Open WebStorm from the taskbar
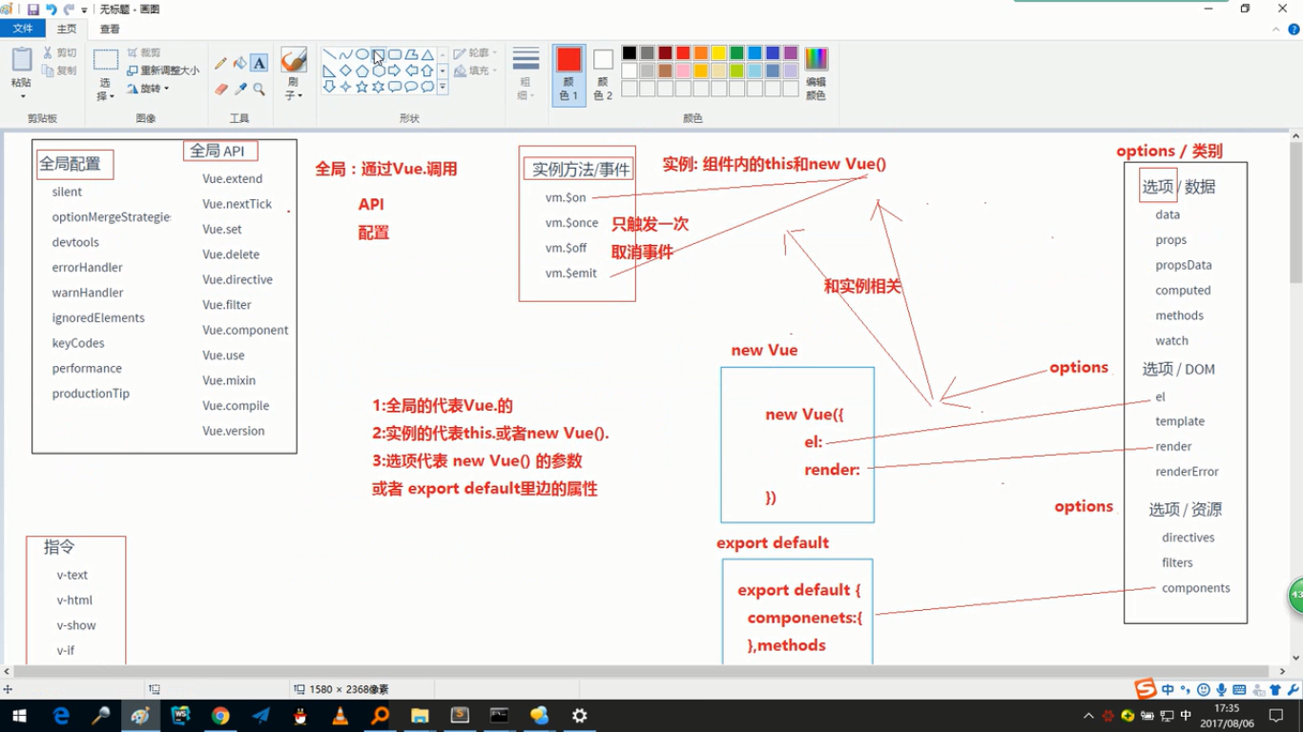 (180, 716)
